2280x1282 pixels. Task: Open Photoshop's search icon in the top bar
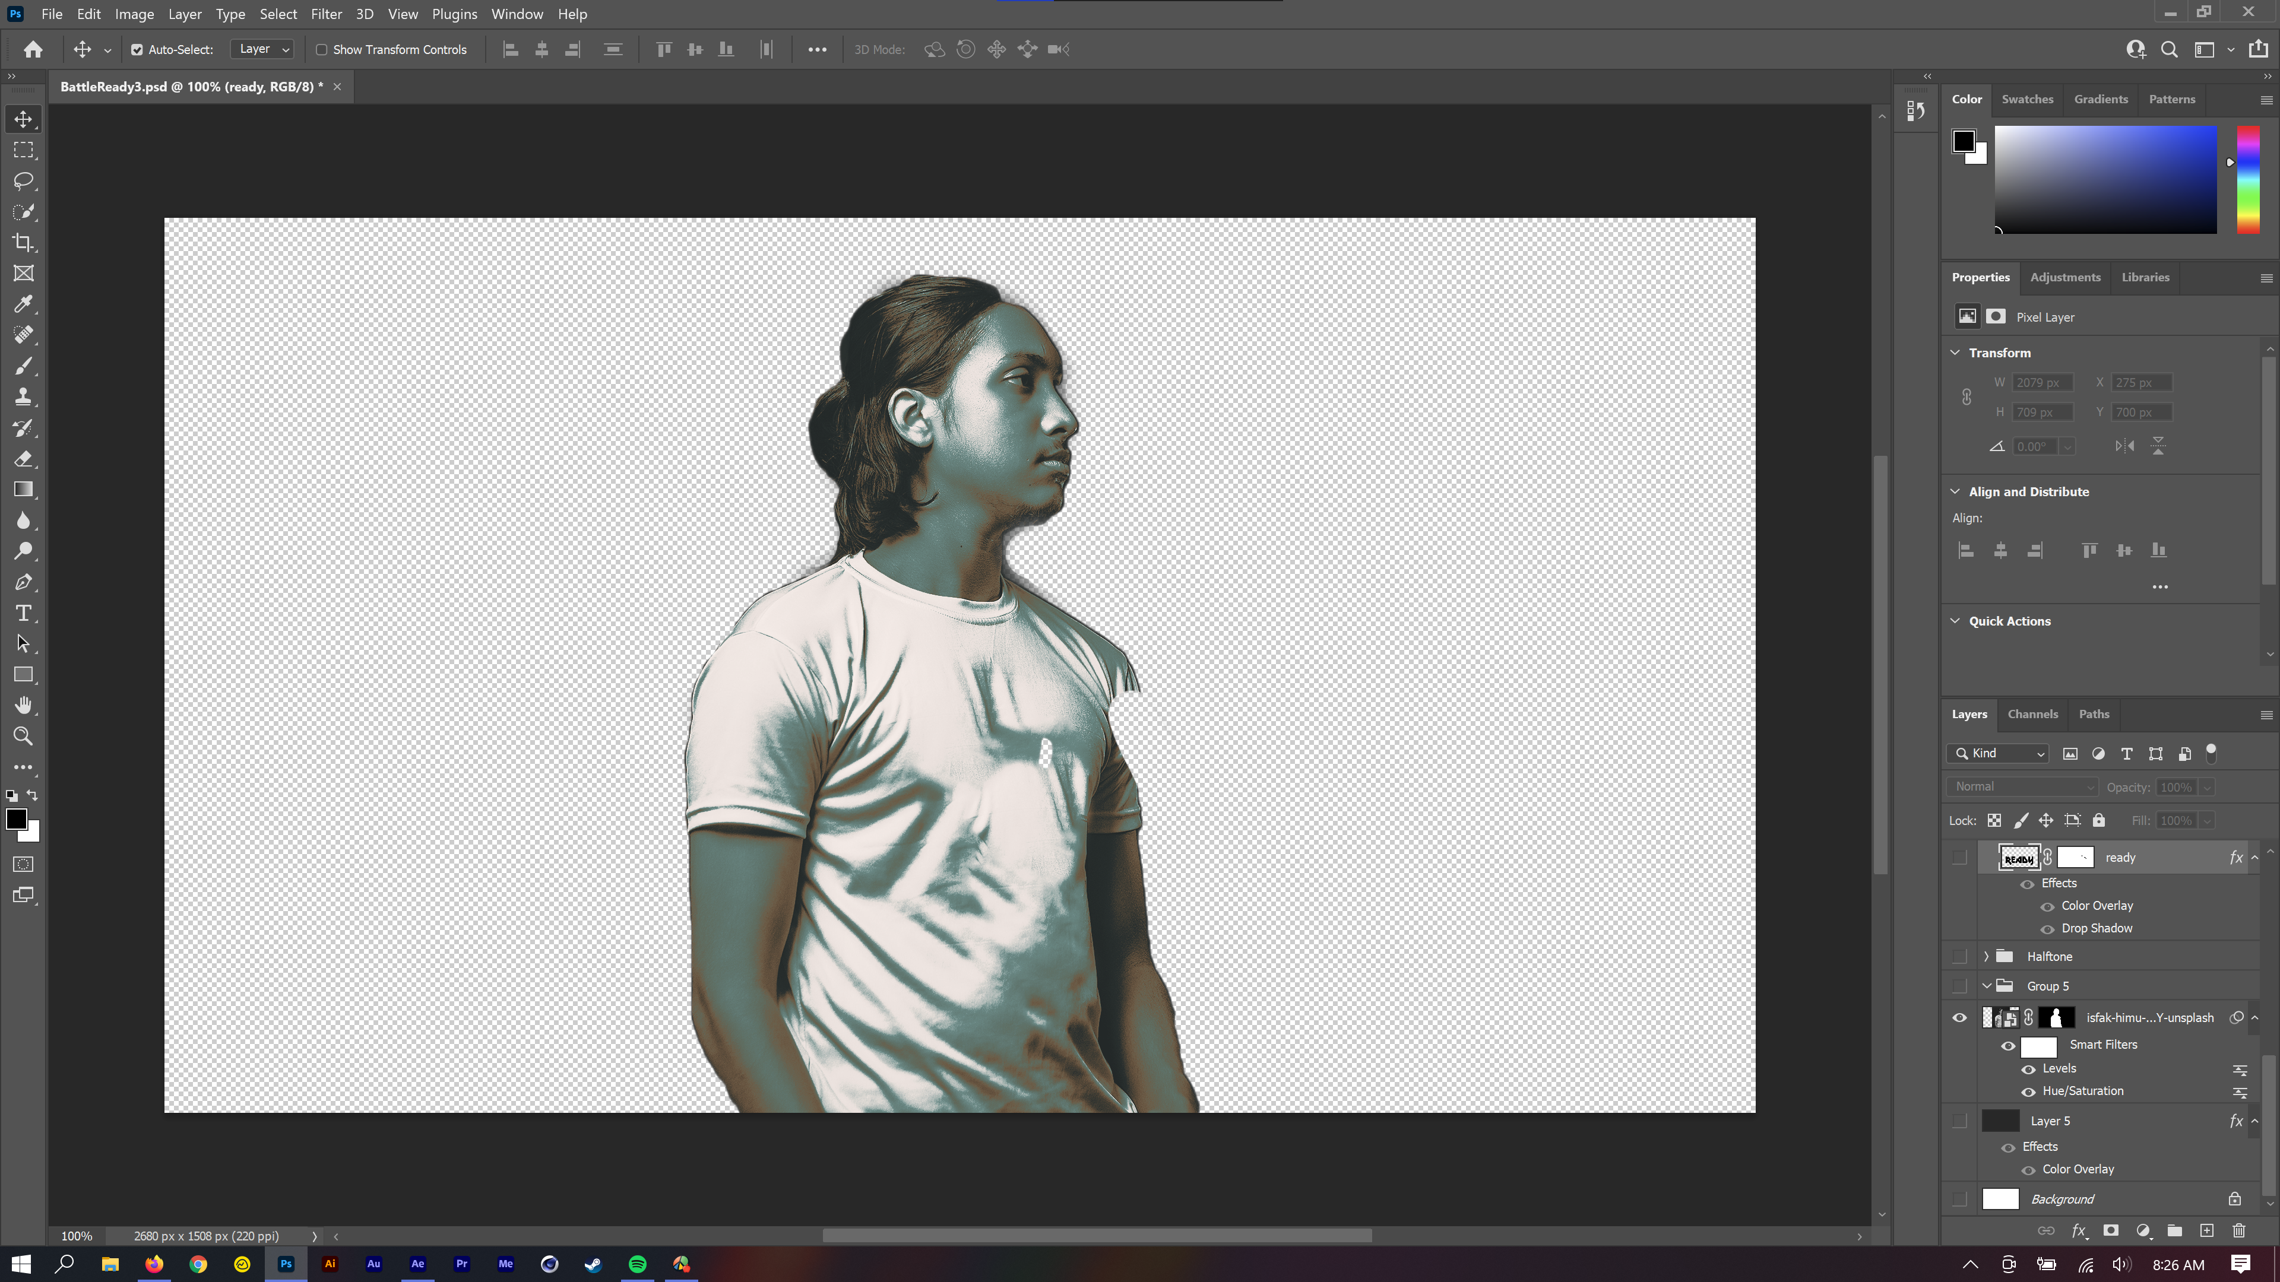coord(2170,49)
